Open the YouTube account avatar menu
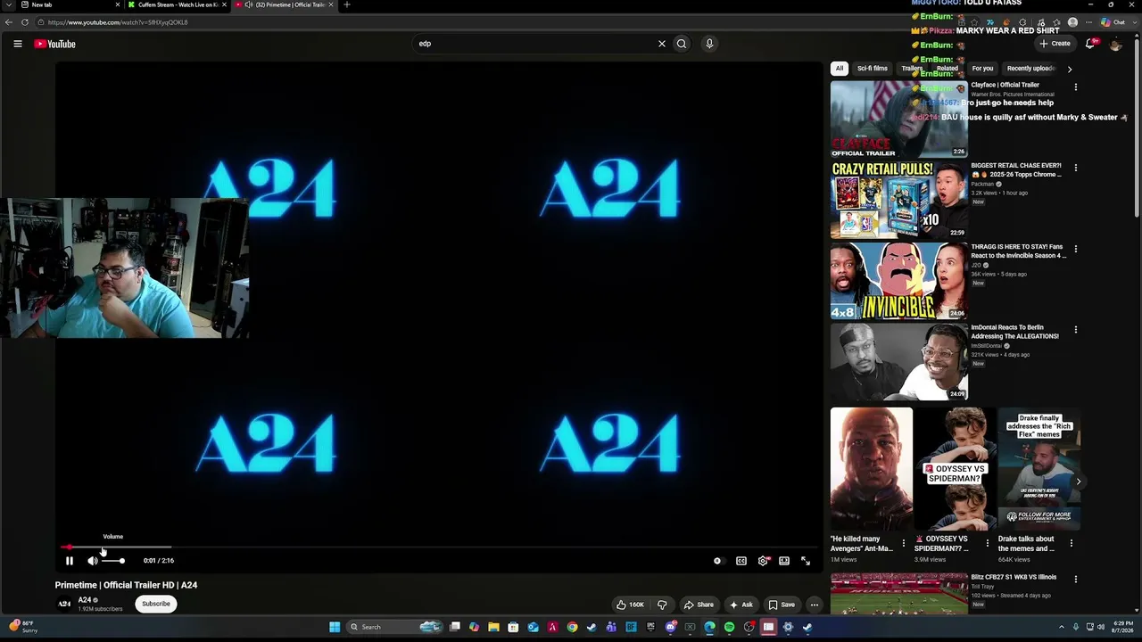This screenshot has height=642, width=1142. click(1115, 44)
